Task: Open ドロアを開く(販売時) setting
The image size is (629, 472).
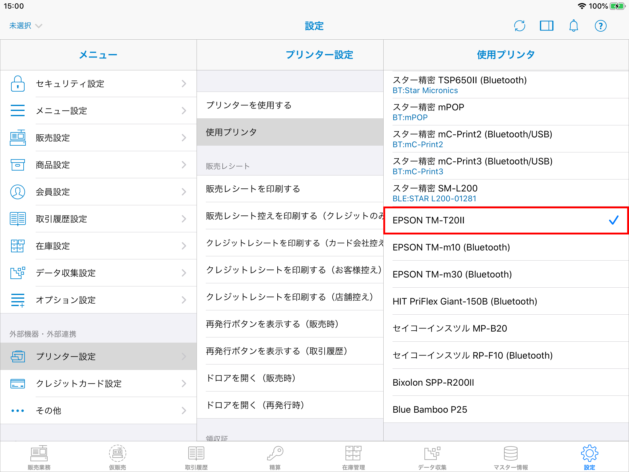Action: 290,378
